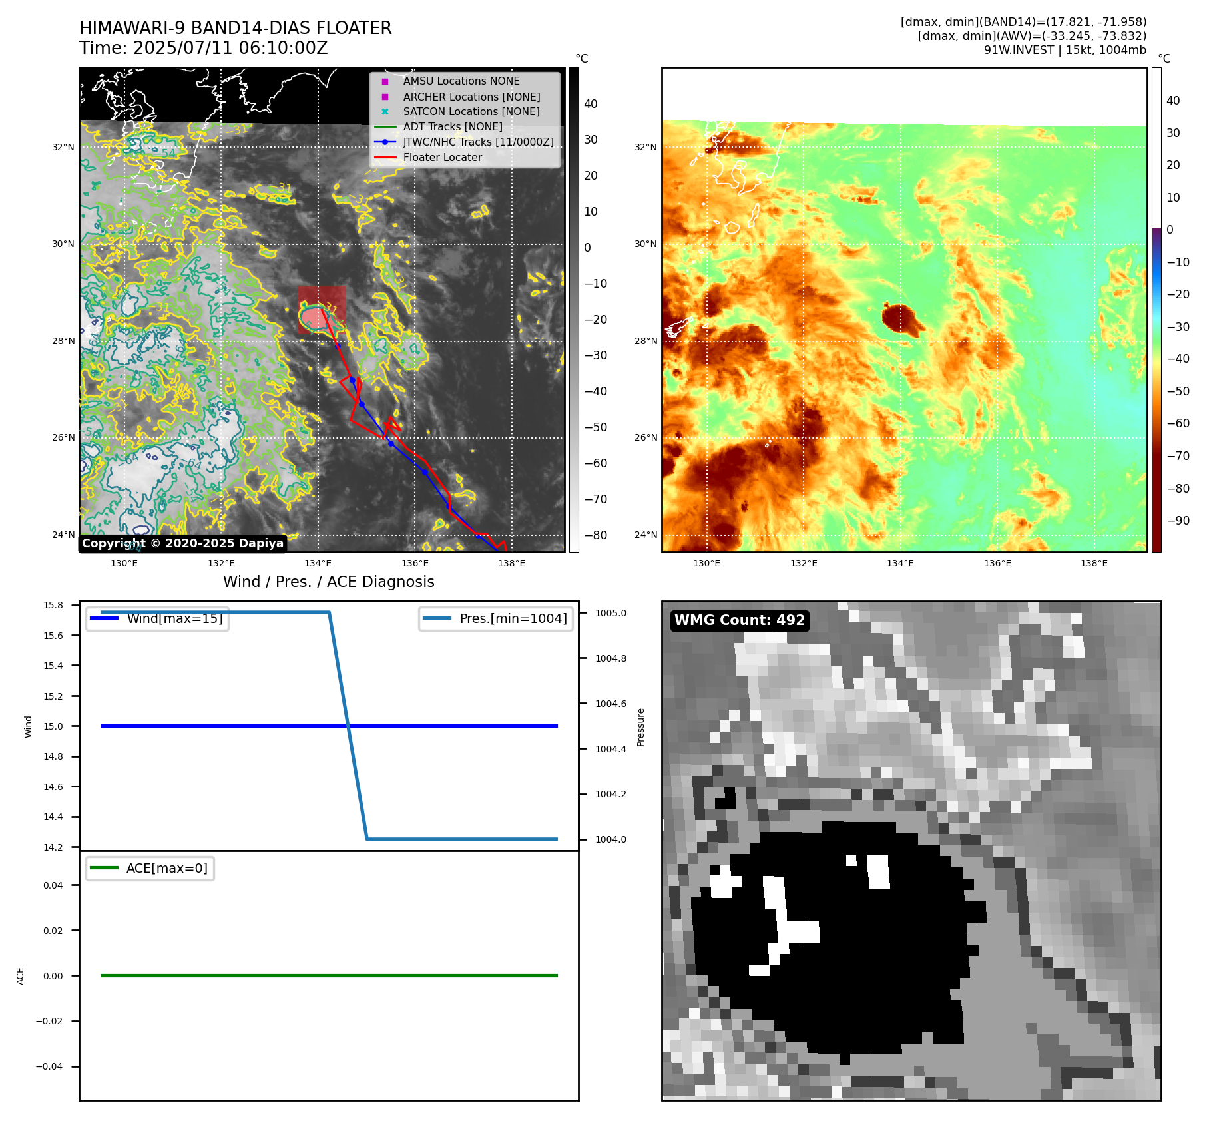
Task: Click the '1005.0' tick on the Pressure axis
Action: [x=611, y=613]
